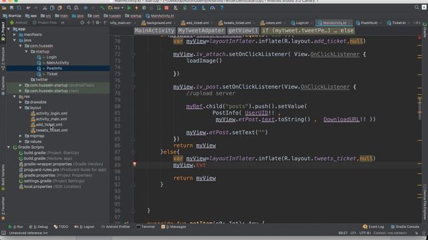Click the error lightbulb on line 89

click(x=134, y=164)
